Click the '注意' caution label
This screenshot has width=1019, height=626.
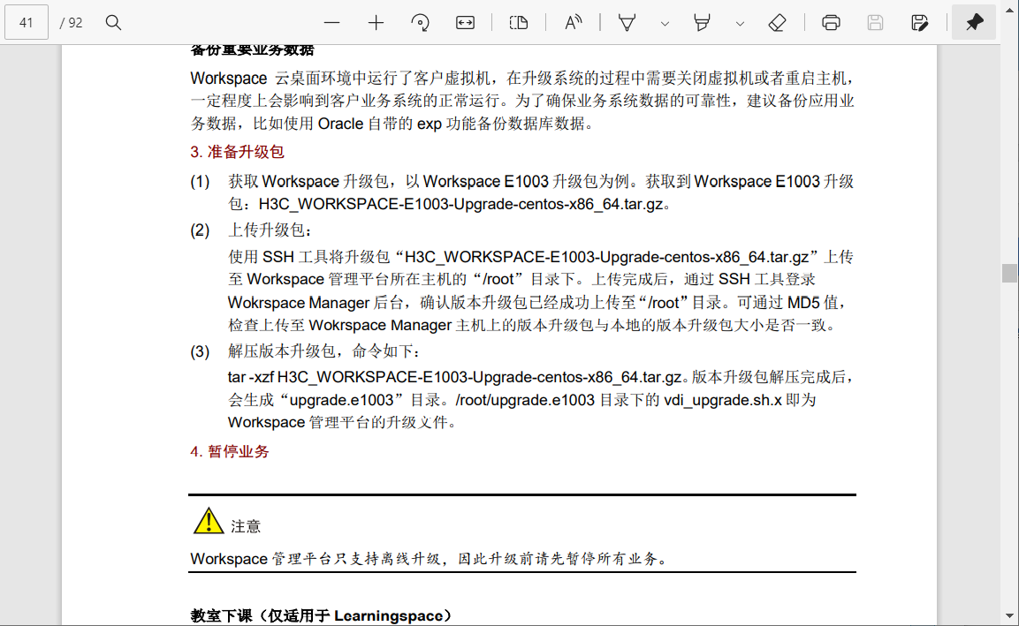(x=246, y=526)
